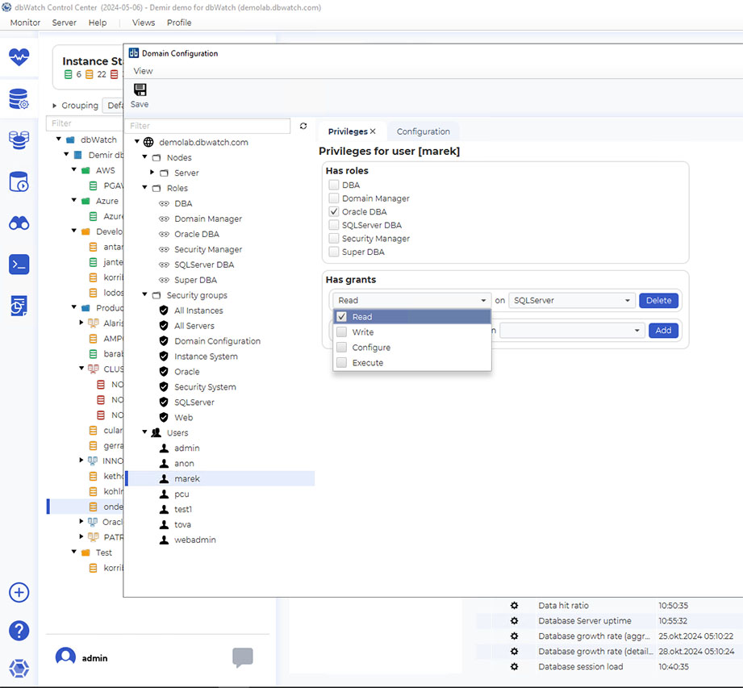743x688 pixels.
Task: Open the View menu in Domain Configuration
Action: 143,71
